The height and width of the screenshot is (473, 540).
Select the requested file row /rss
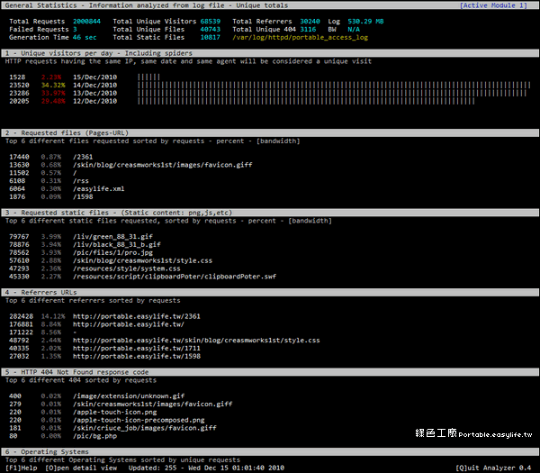(81, 181)
